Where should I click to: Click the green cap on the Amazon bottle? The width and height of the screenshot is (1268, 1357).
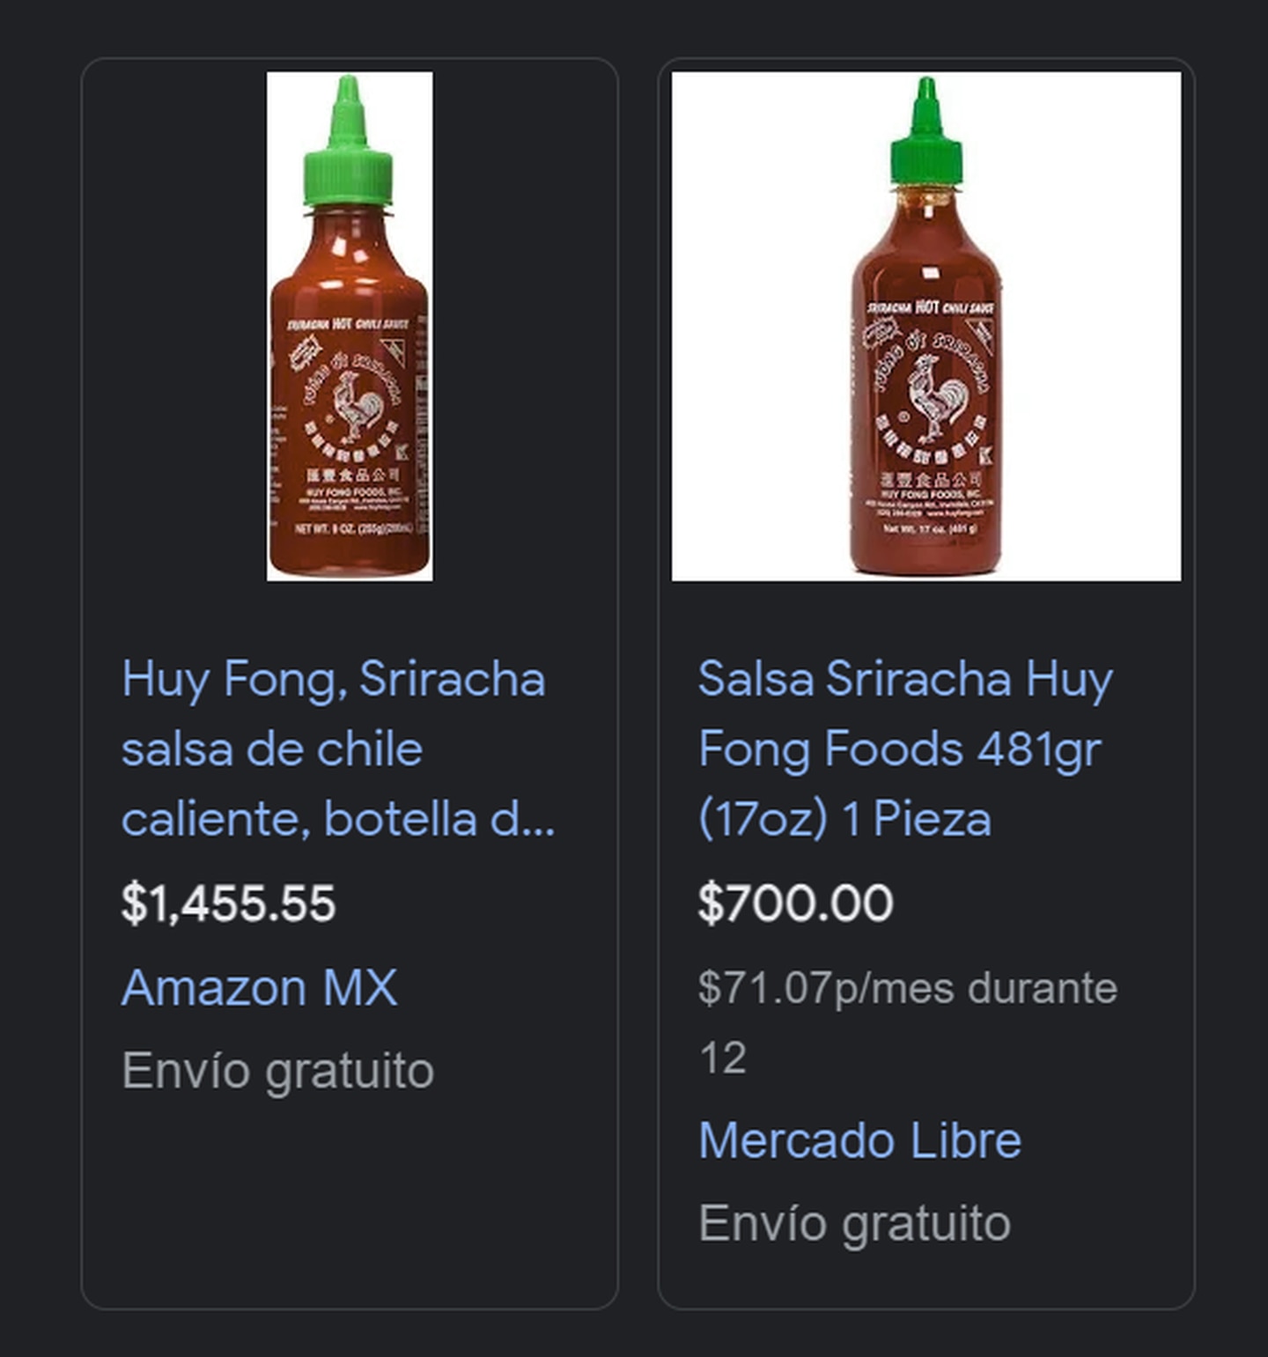(348, 141)
